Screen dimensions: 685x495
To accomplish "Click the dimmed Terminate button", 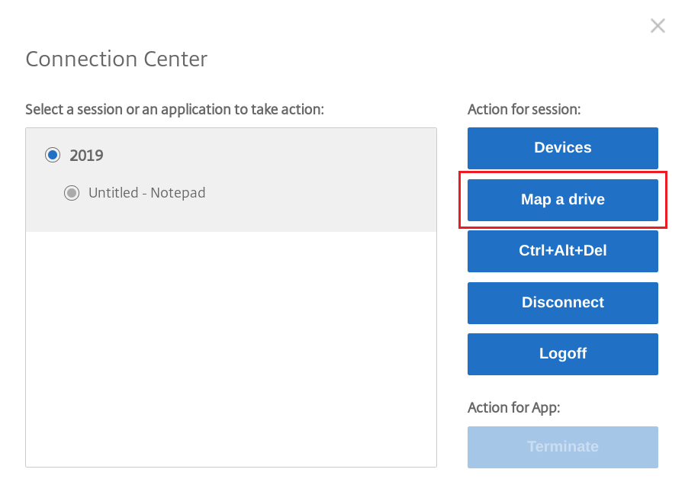I will [562, 447].
